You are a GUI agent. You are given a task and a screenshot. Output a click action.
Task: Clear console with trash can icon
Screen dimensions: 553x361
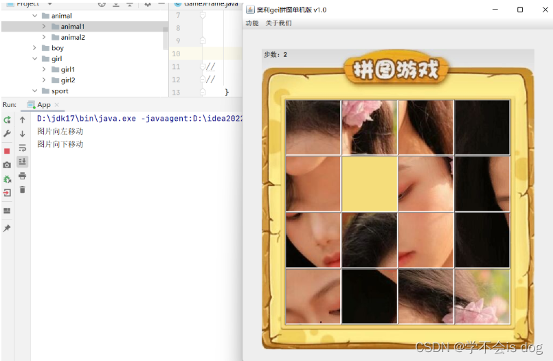pos(22,190)
